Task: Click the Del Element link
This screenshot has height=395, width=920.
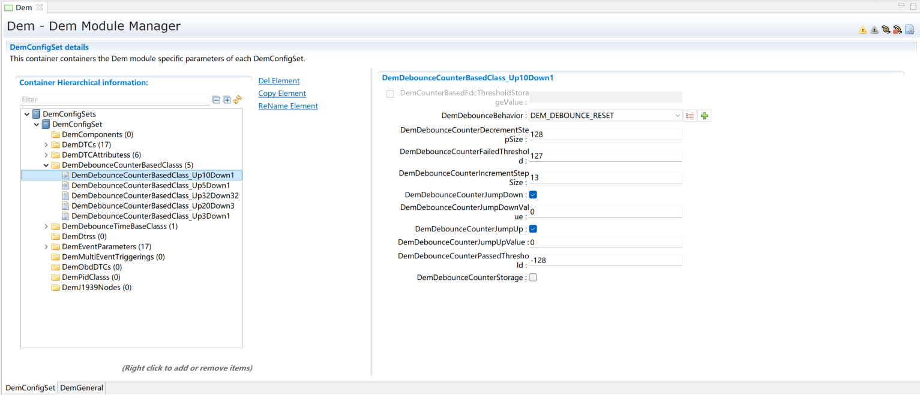Action: [278, 81]
